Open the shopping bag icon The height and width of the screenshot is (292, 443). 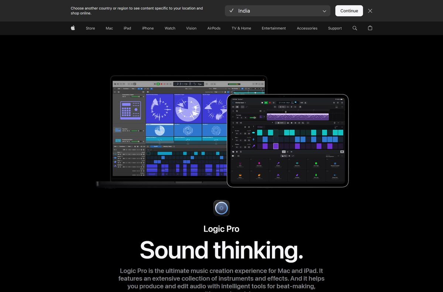(x=370, y=28)
